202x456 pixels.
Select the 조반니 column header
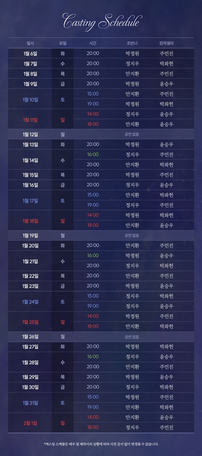(132, 43)
